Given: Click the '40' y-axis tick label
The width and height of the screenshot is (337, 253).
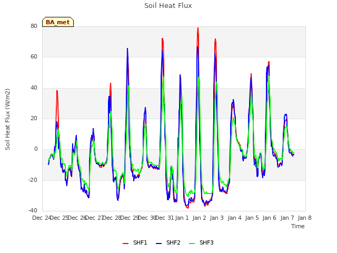Looking at the screenshot, I should [34, 88].
